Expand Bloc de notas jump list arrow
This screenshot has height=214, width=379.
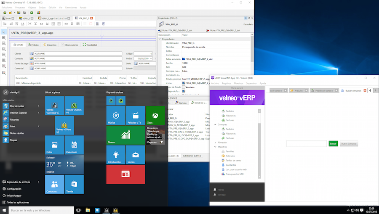[38, 106]
